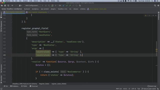The width and height of the screenshot is (160, 90).
Task: Open macOS Spotlight search in menu bar
Action: point(152,1)
